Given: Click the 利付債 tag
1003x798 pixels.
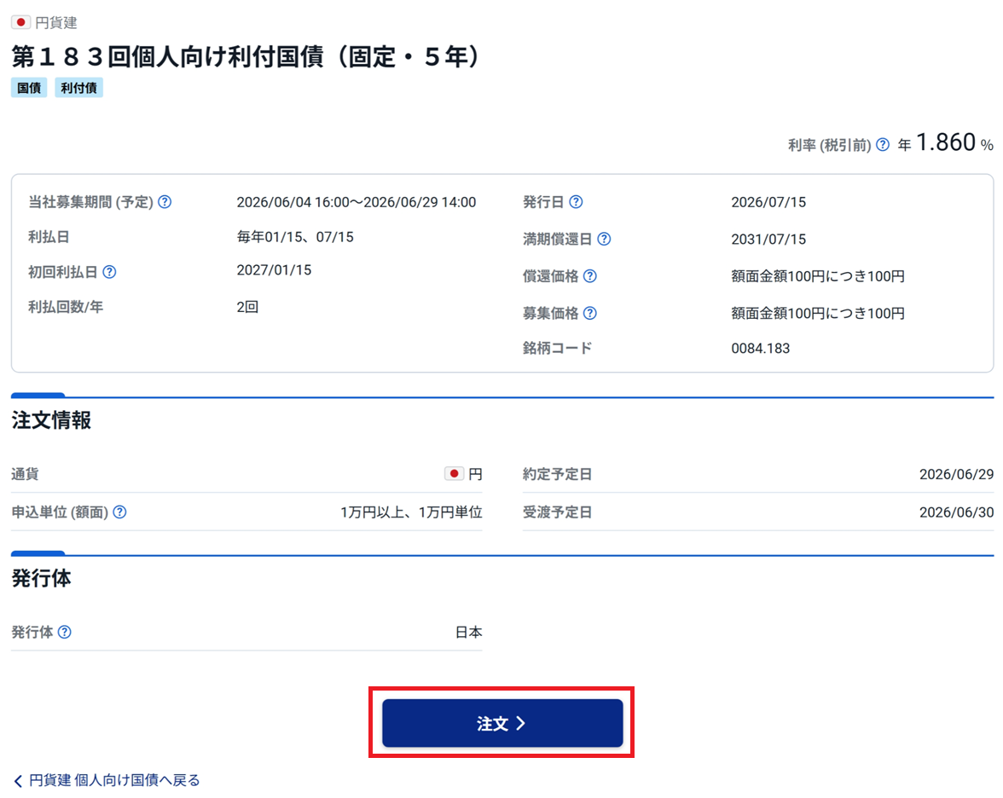Looking at the screenshot, I should pos(78,89).
